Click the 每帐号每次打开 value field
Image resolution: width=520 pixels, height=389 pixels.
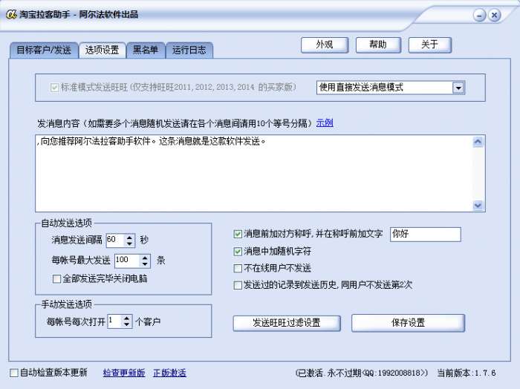114,321
